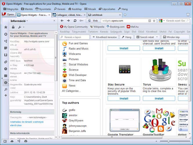The width and height of the screenshot is (193, 145).
Task: Click the wand key icon in navigation bar
Action: click(x=81, y=21)
